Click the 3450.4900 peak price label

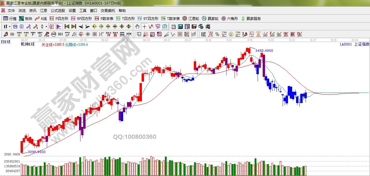264,51
